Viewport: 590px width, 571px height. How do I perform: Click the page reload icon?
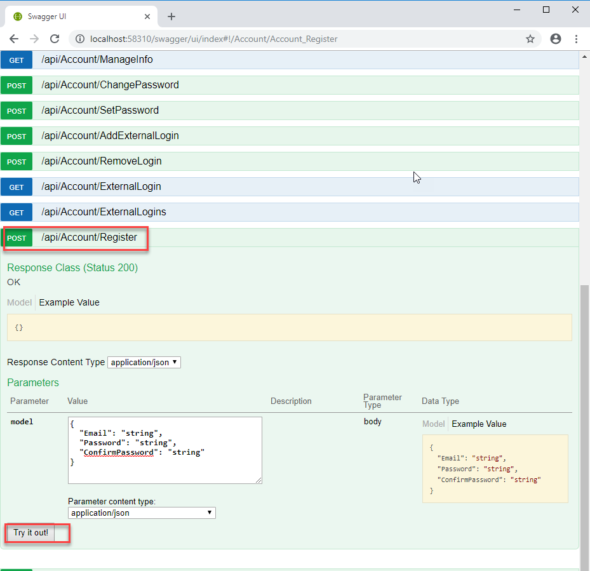pyautogui.click(x=55, y=39)
